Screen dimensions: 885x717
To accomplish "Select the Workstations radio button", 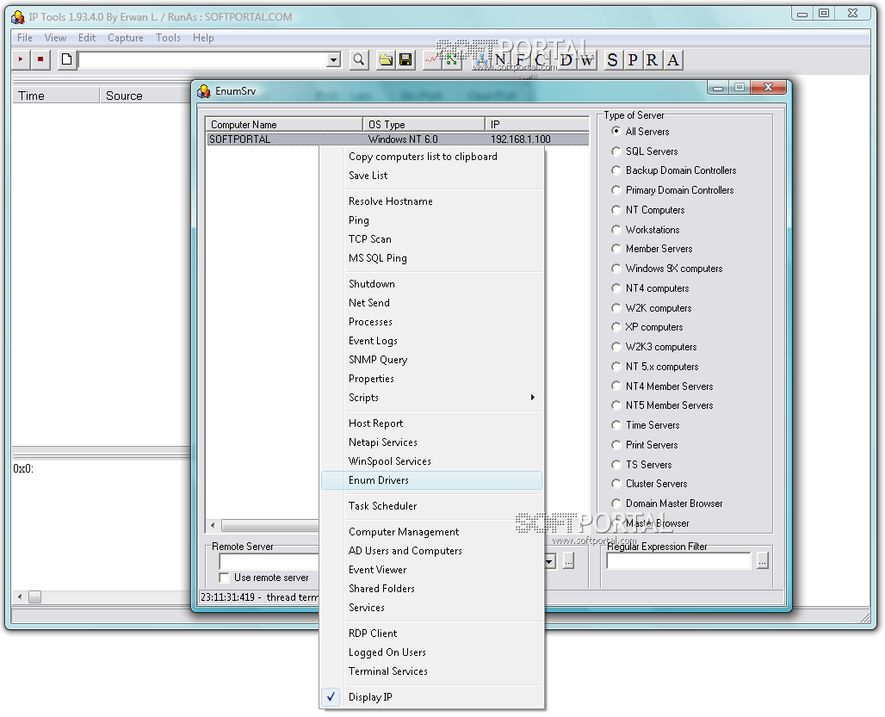I will [616, 230].
